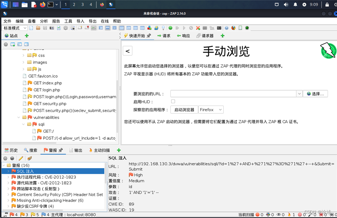Click the red X bin breaks icon
The height and width of the screenshot is (218, 337).
pos(198,28)
